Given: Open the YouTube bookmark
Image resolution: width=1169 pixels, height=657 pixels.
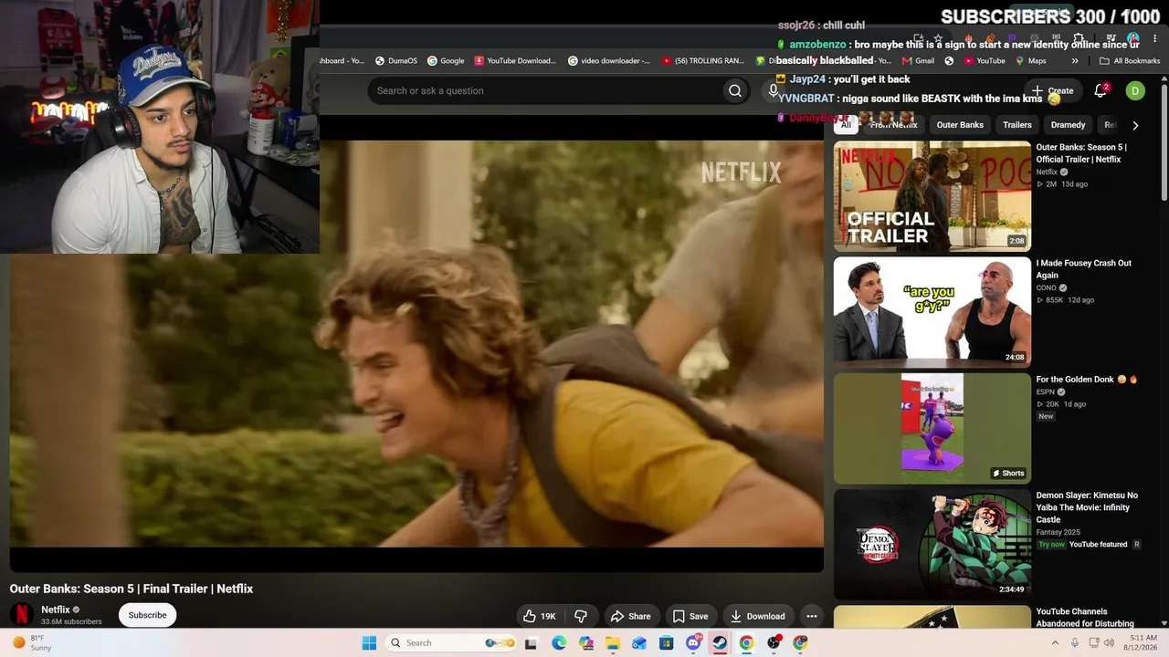Looking at the screenshot, I should 985,61.
